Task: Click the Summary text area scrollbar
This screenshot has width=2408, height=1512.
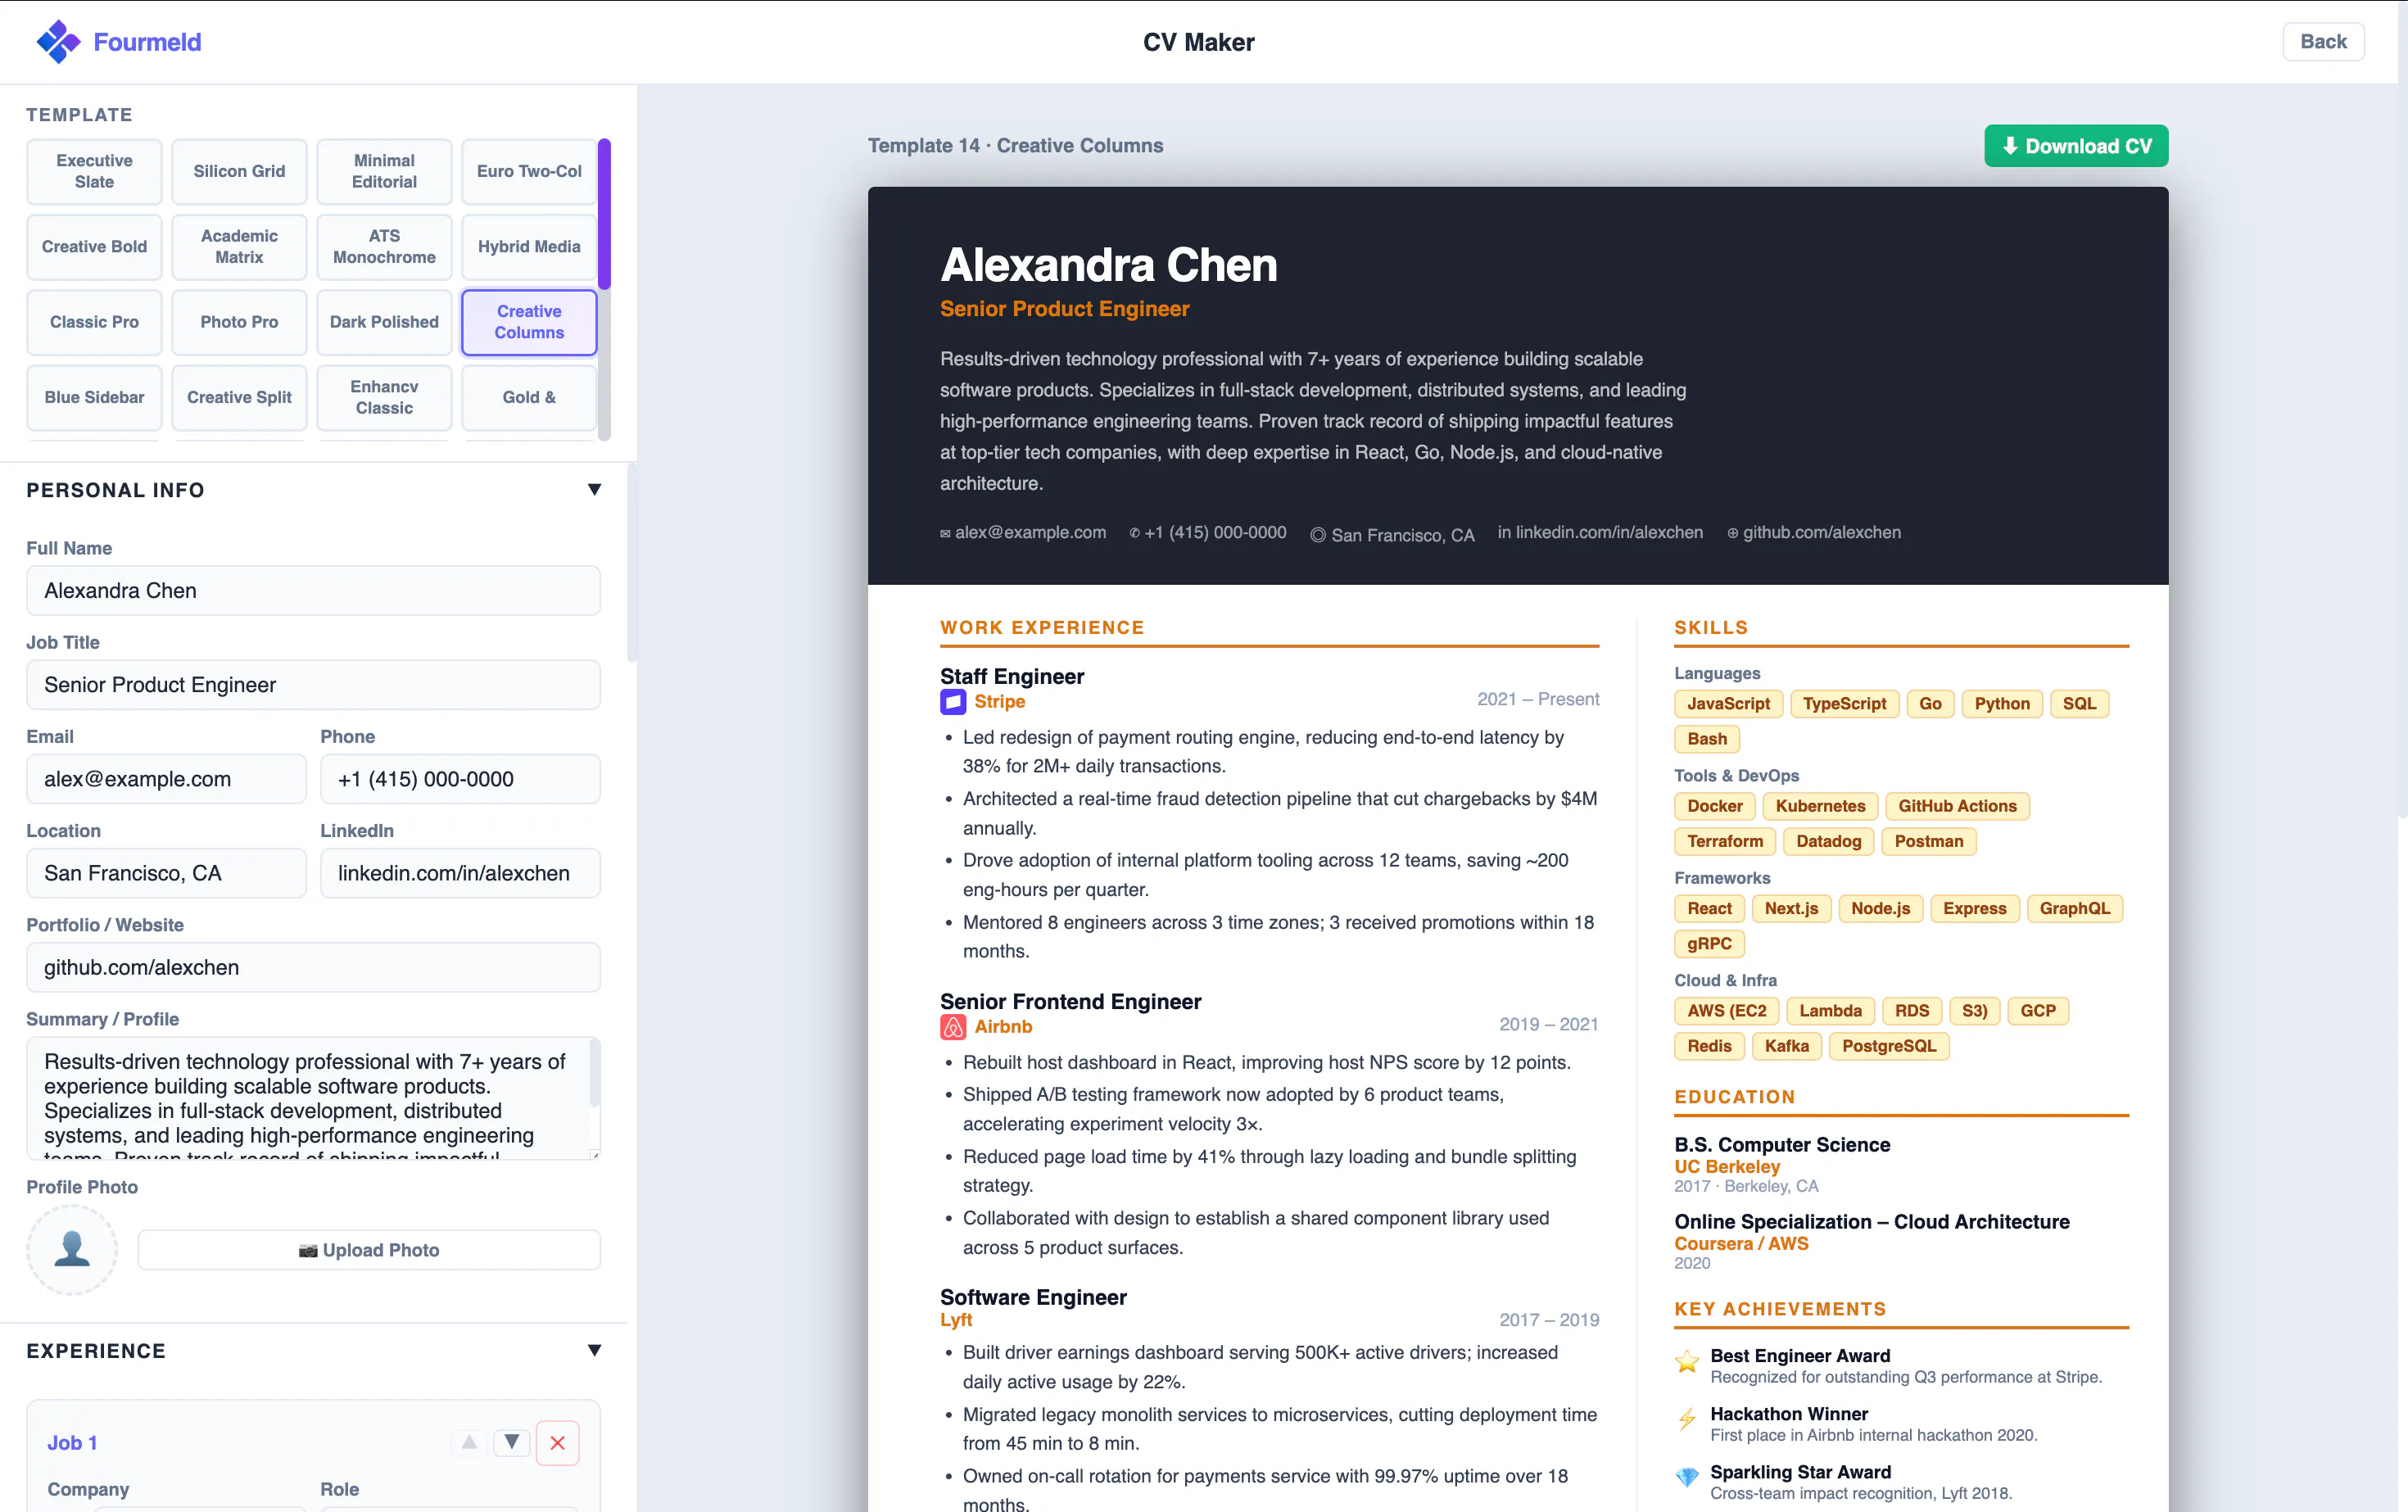Action: tap(595, 1073)
